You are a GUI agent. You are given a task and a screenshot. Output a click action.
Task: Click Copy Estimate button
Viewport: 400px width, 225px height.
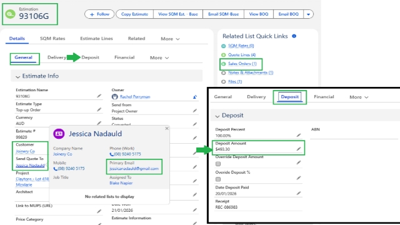134,14
